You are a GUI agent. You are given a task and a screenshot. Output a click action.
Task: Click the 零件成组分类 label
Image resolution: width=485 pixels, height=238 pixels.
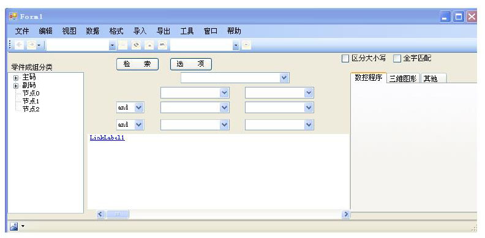click(32, 67)
